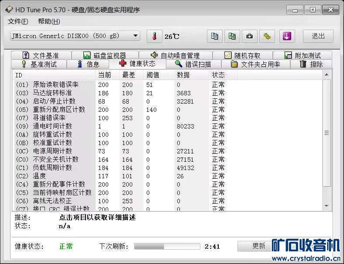
Task: Switch to the 附加测试 tab
Action: click(x=303, y=56)
